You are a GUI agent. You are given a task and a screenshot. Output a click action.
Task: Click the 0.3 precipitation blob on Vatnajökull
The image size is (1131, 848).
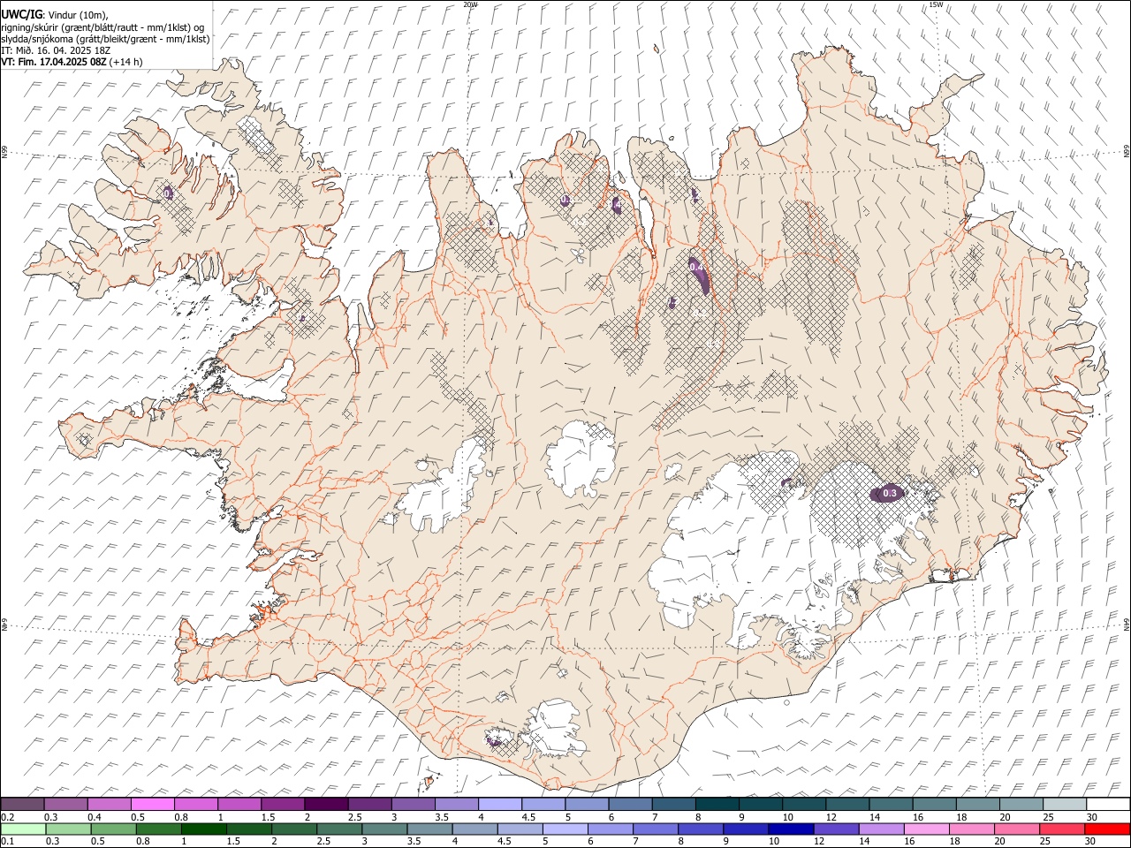pos(889,494)
